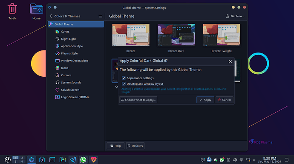
Task: Cancel the theme apply dialog
Action: [x=225, y=100]
